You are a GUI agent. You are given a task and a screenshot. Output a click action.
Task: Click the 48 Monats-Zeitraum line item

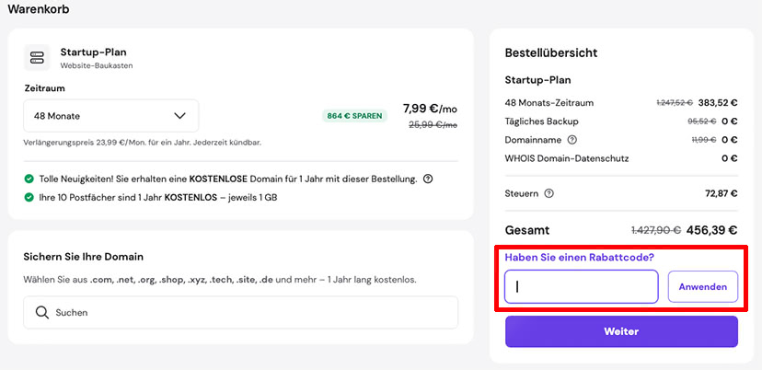click(549, 103)
